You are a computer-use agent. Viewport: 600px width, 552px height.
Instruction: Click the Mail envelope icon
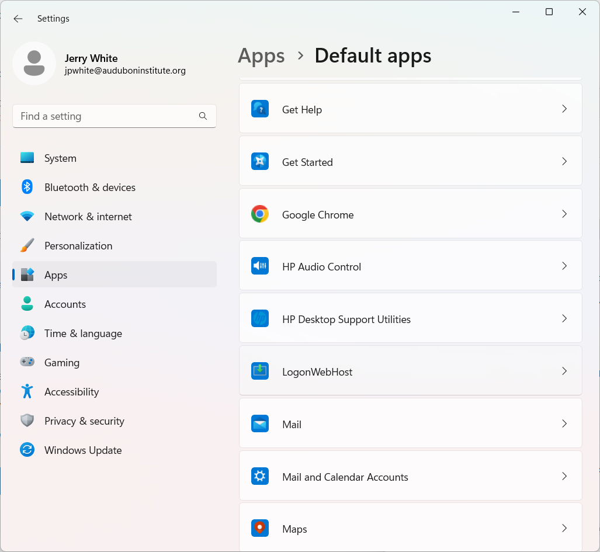click(260, 423)
